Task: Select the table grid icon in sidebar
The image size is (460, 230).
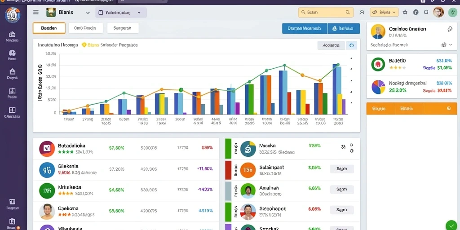Action: tap(12, 91)
